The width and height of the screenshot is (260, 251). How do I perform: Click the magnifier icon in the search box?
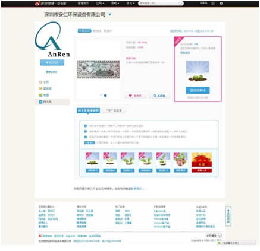tap(180, 4)
